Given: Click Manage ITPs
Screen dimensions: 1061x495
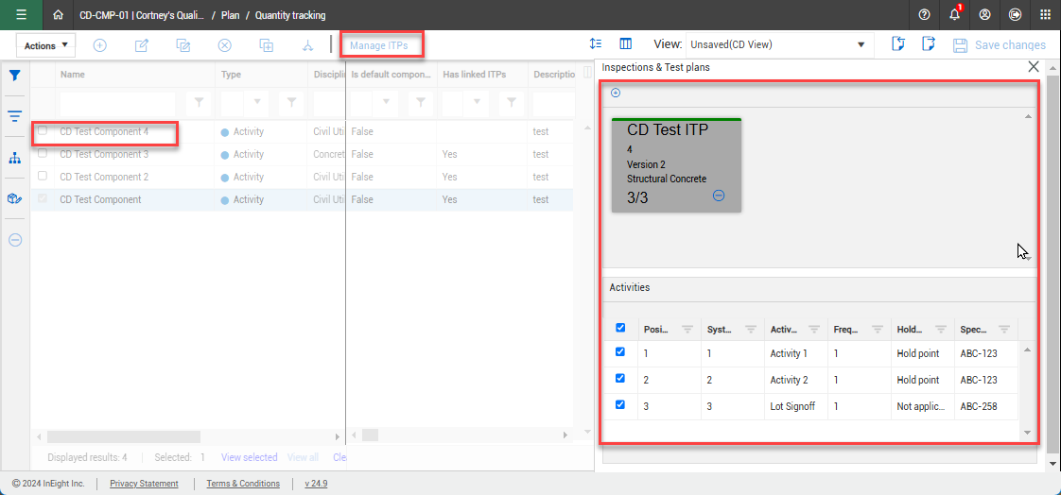Looking at the screenshot, I should (379, 45).
